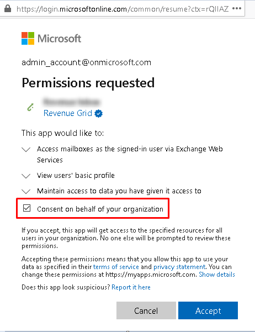Viewport: 255px width, 332px height.
Task: Click the padlock icon in address bar
Action: coord(8,9)
